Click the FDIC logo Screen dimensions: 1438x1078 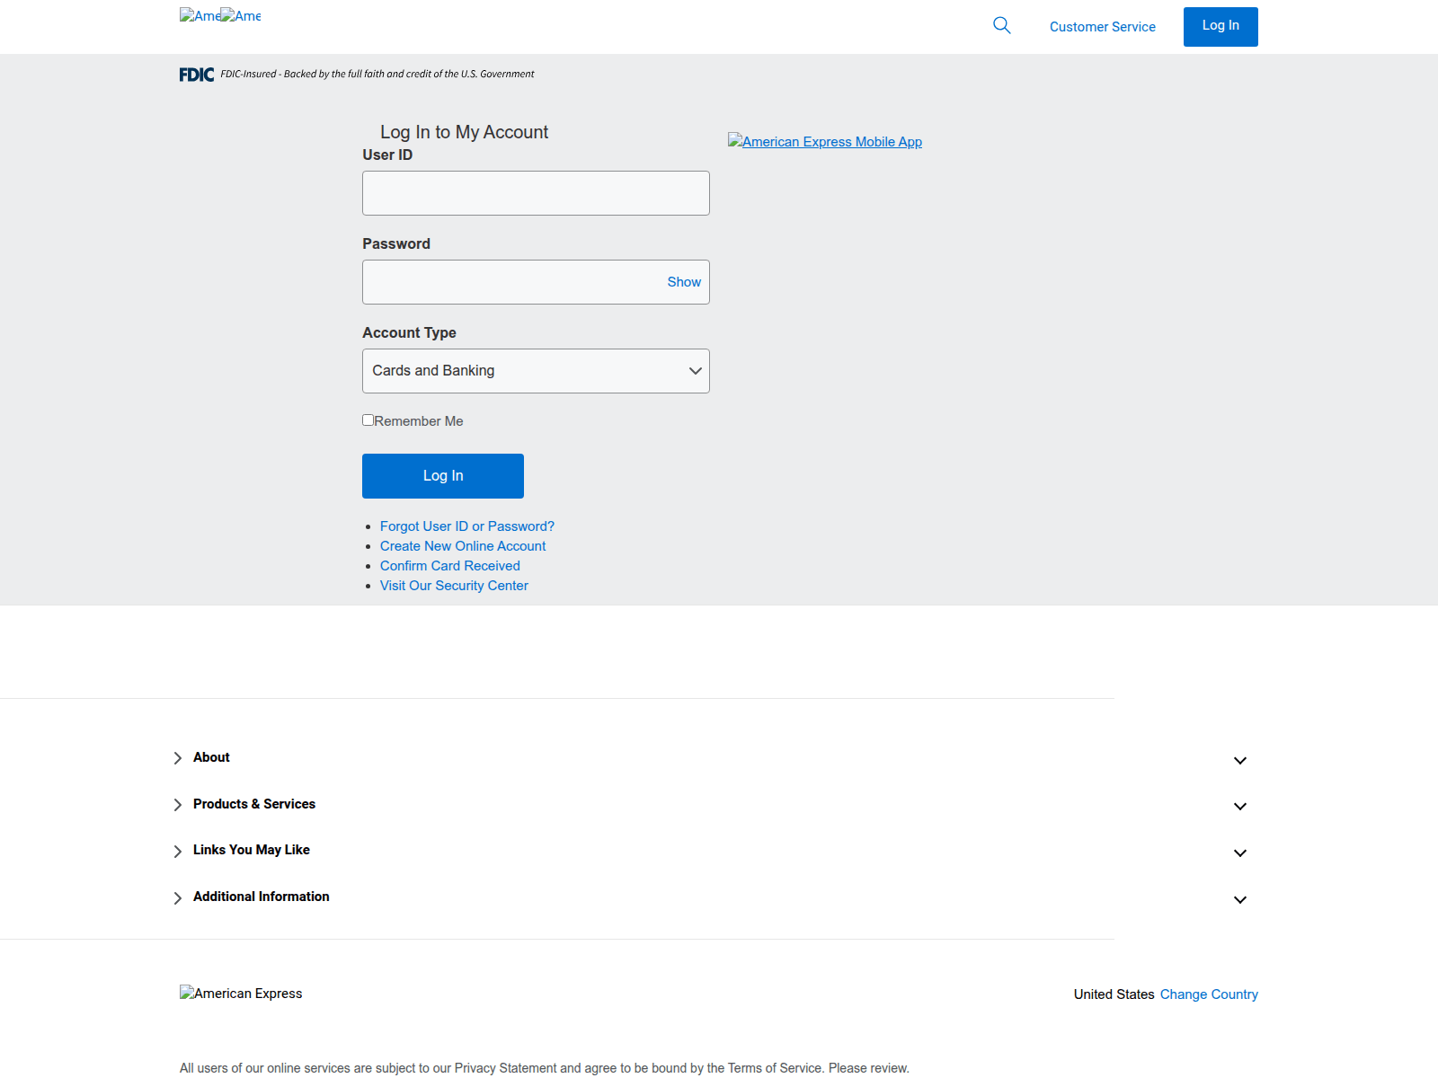197,75
